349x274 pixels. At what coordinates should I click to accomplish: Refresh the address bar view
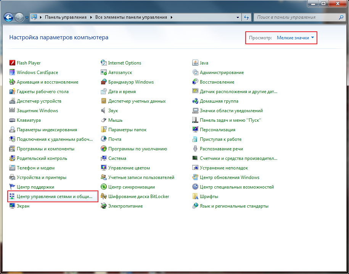[x=246, y=18]
